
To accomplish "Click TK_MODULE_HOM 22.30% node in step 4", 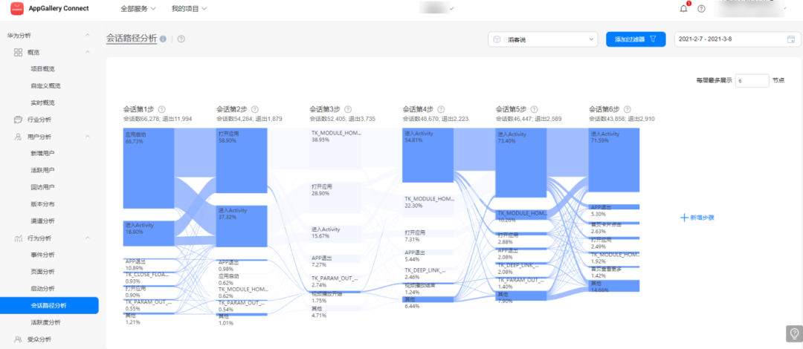I will coord(428,205).
